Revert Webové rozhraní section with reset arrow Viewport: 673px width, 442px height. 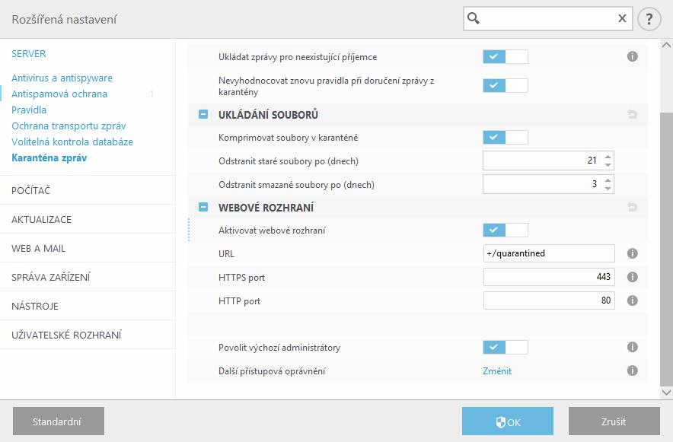click(632, 208)
